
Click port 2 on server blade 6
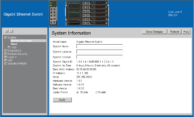pyautogui.click(x=88, y=23)
